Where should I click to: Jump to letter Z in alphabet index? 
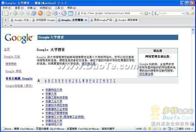click(x=114, y=81)
